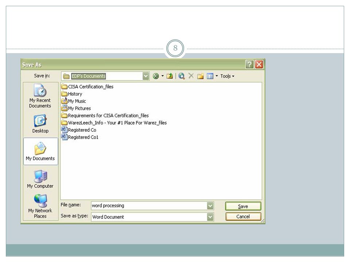Viewport: 350px width, 262px height.
Task: Click the Save button
Action: 243,206
